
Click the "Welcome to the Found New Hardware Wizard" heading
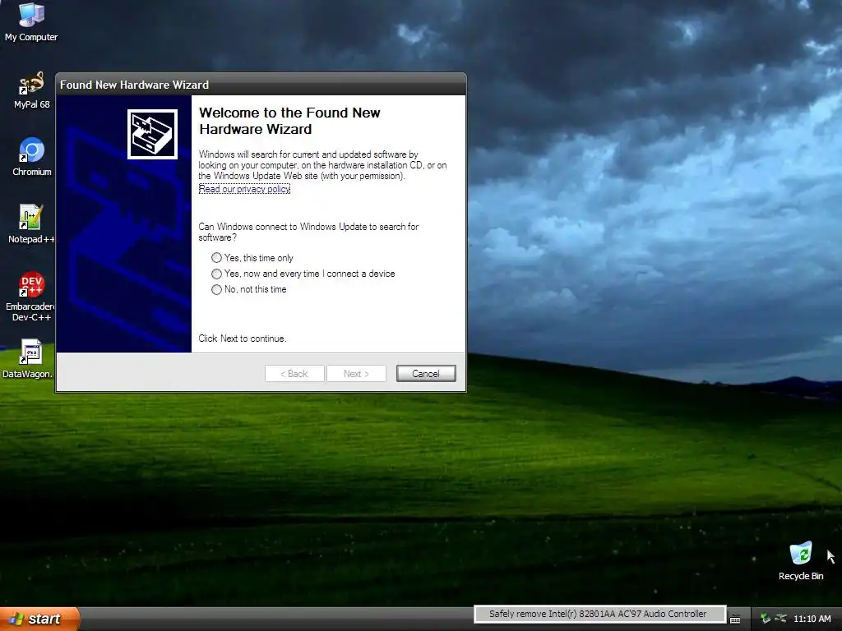pos(289,121)
